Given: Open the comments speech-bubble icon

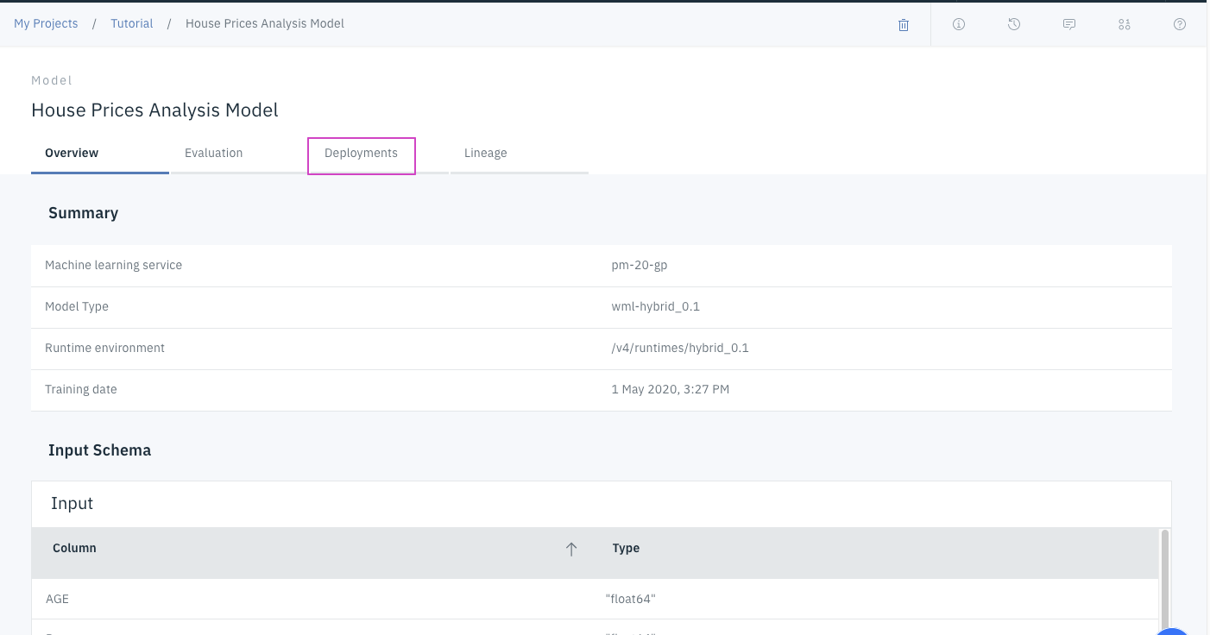Looking at the screenshot, I should tap(1069, 24).
